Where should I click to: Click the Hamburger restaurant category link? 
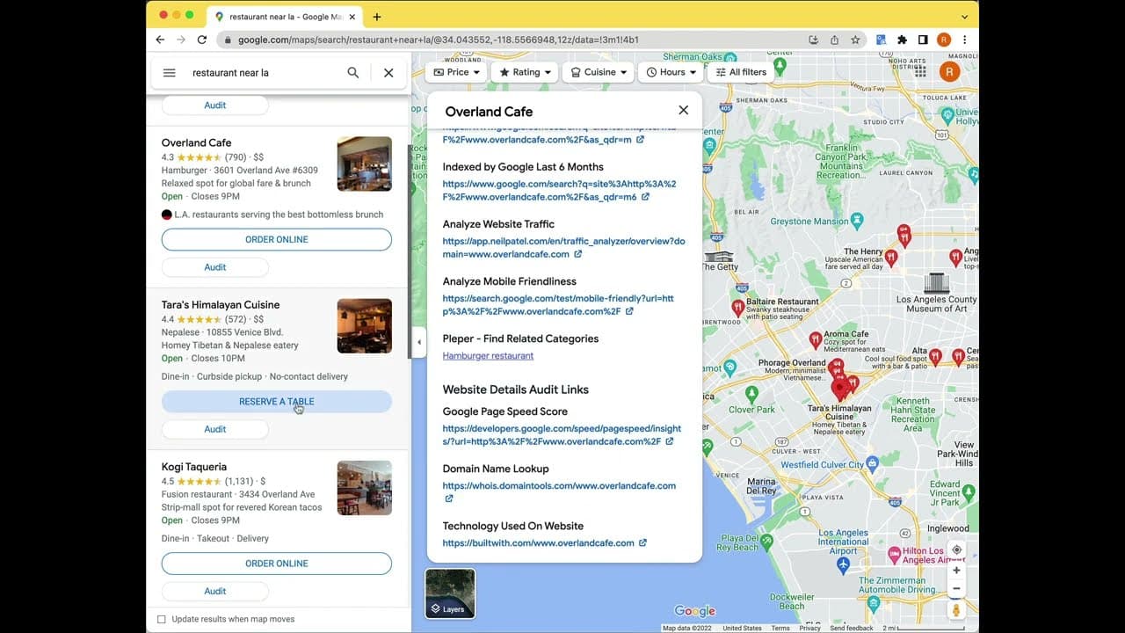[488, 356]
